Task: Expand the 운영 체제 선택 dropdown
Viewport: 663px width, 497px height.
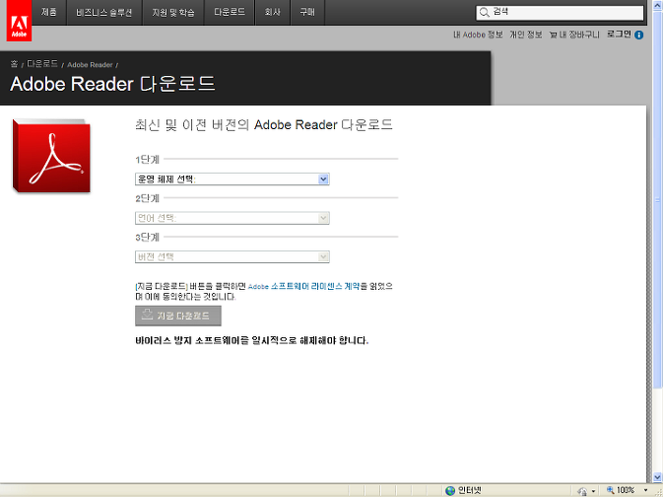Action: click(x=232, y=179)
